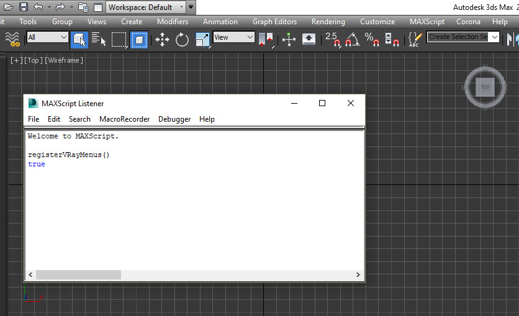Select the Move tool
Image resolution: width=519 pixels, height=316 pixels.
click(162, 39)
